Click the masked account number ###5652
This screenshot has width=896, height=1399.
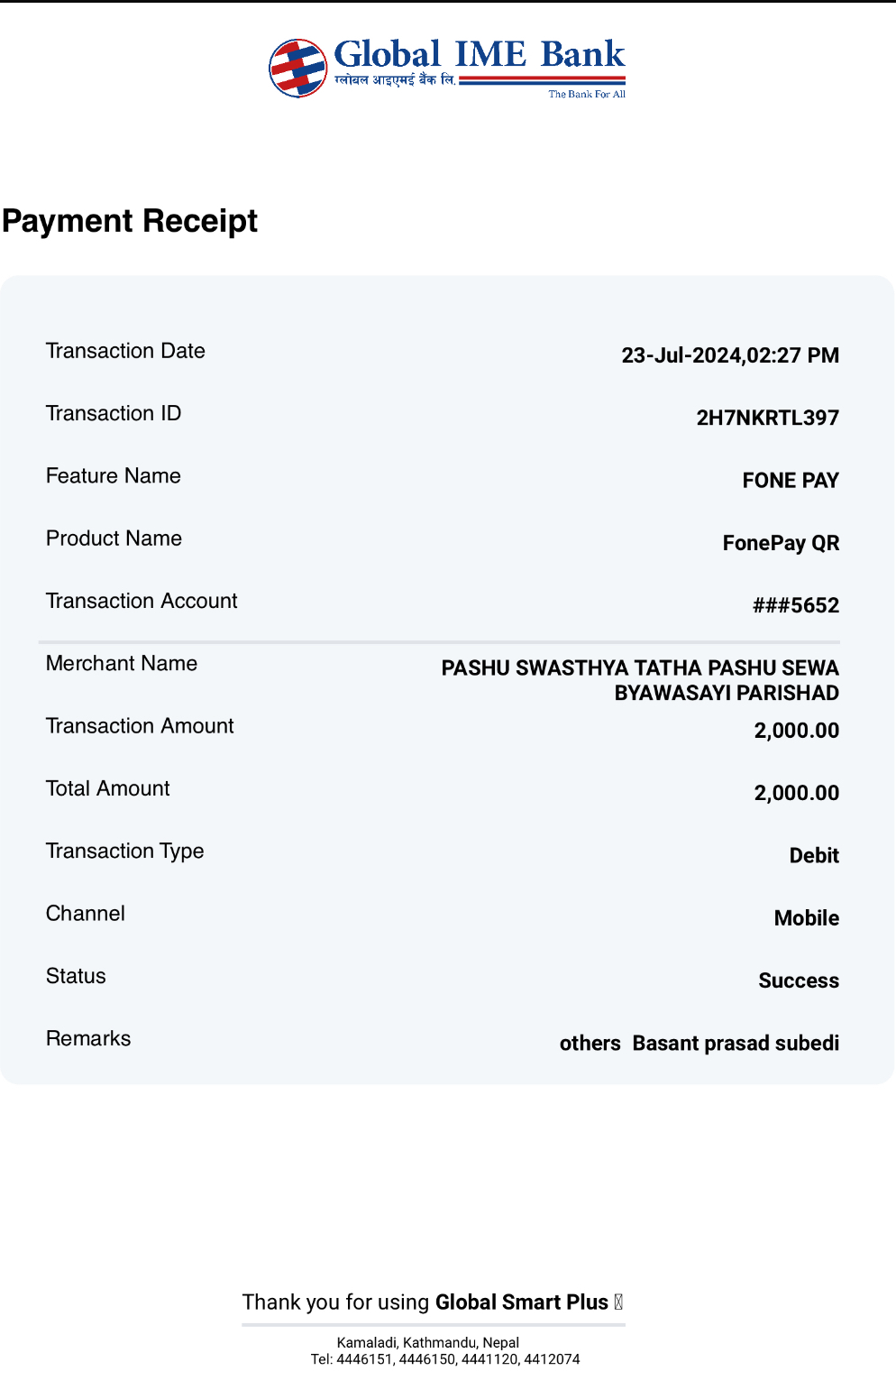pyautogui.click(x=796, y=605)
